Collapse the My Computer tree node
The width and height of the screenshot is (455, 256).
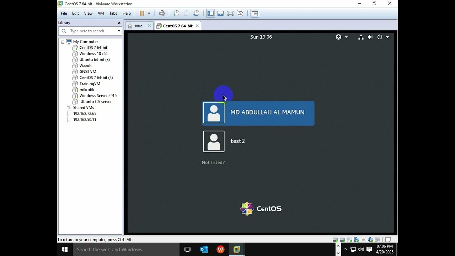tap(63, 42)
